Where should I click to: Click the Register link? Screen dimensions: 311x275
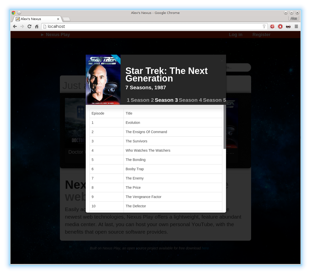click(261, 35)
